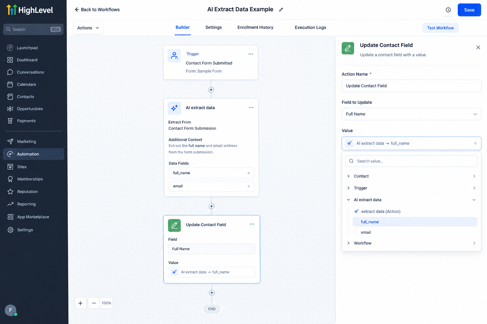Open the Field to Update dropdown
This screenshot has width=487, height=324.
pyautogui.click(x=412, y=114)
